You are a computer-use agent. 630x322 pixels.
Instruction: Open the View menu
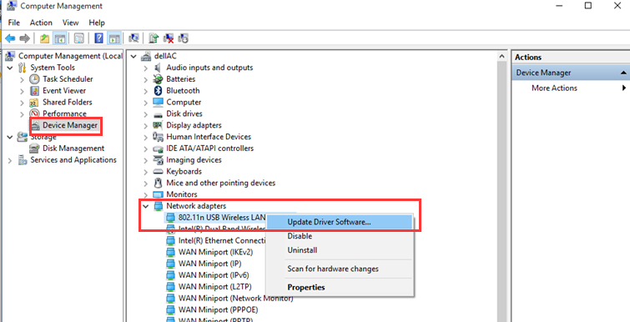(x=71, y=23)
